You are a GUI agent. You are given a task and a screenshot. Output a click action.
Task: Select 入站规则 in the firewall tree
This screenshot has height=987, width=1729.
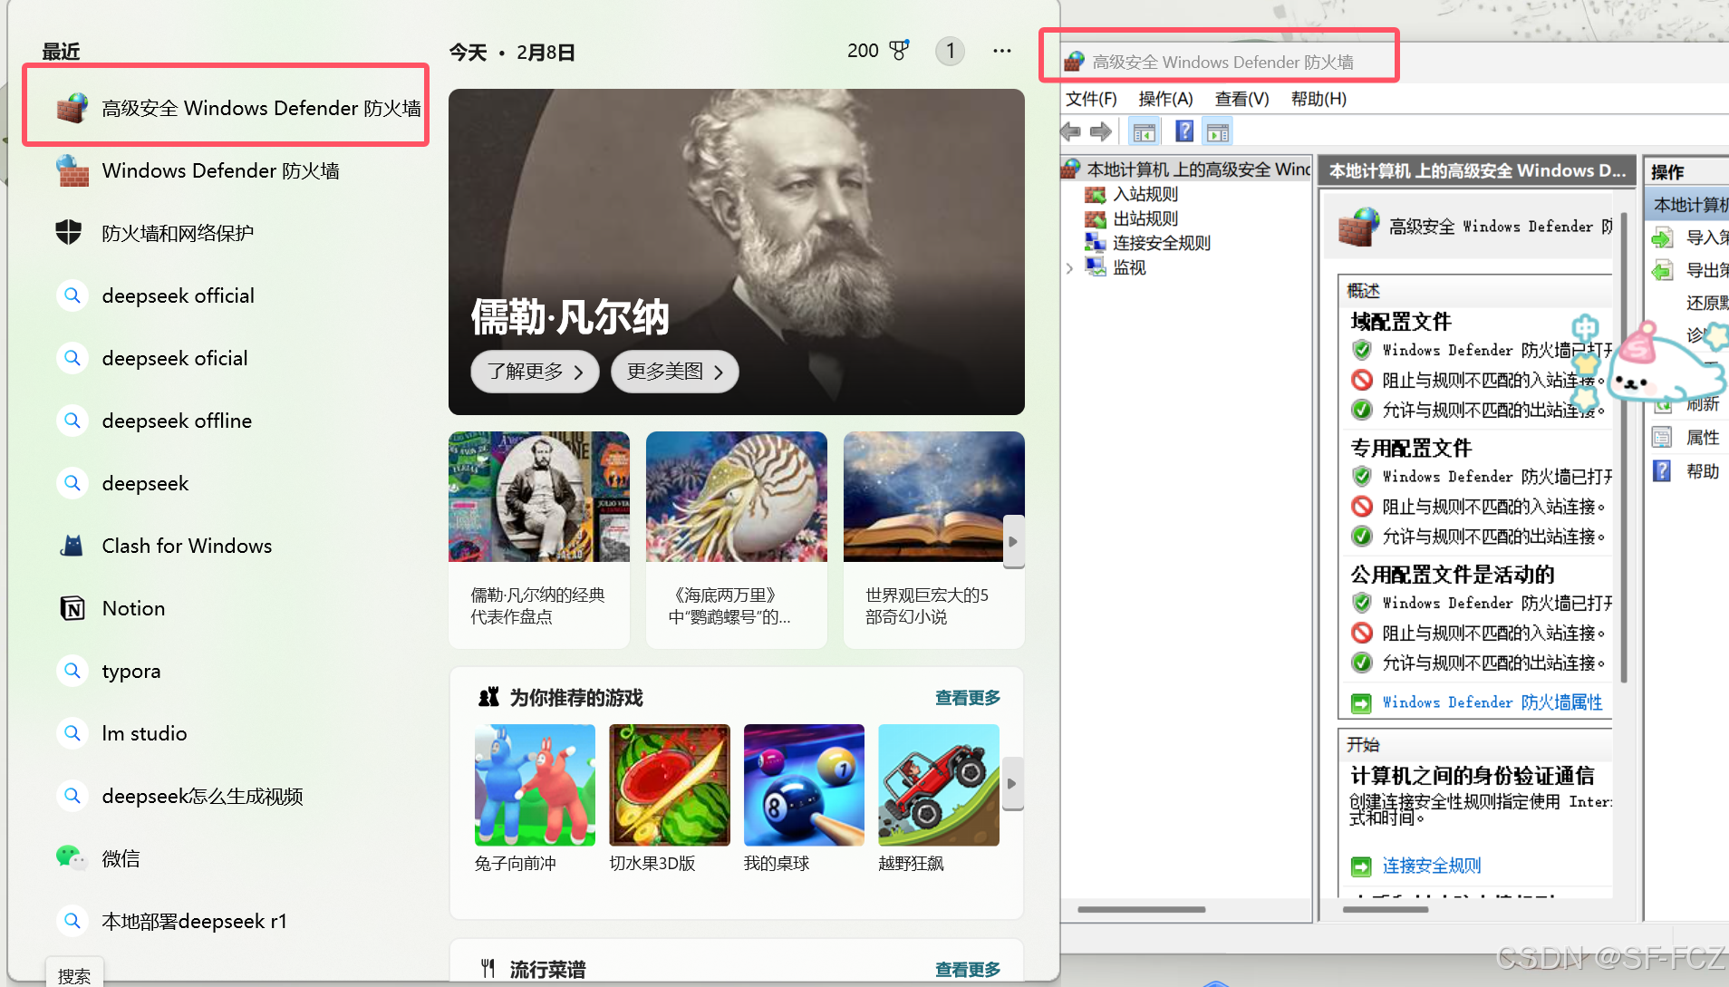[x=1145, y=194]
